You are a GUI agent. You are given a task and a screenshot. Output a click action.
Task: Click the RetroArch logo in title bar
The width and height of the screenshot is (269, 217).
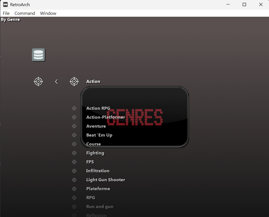5,4
